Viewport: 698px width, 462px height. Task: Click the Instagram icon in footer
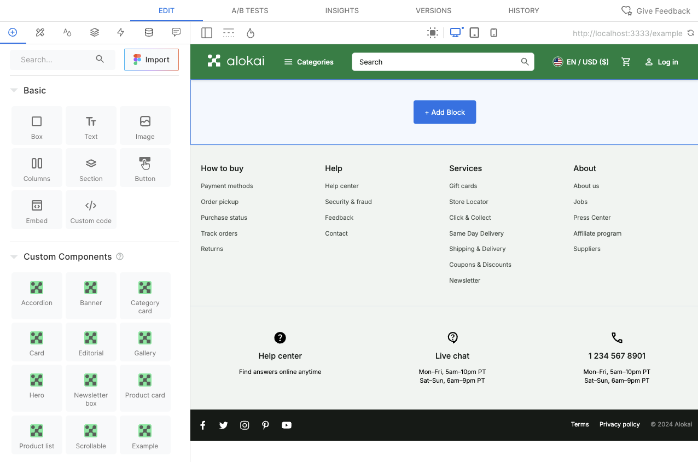245,425
